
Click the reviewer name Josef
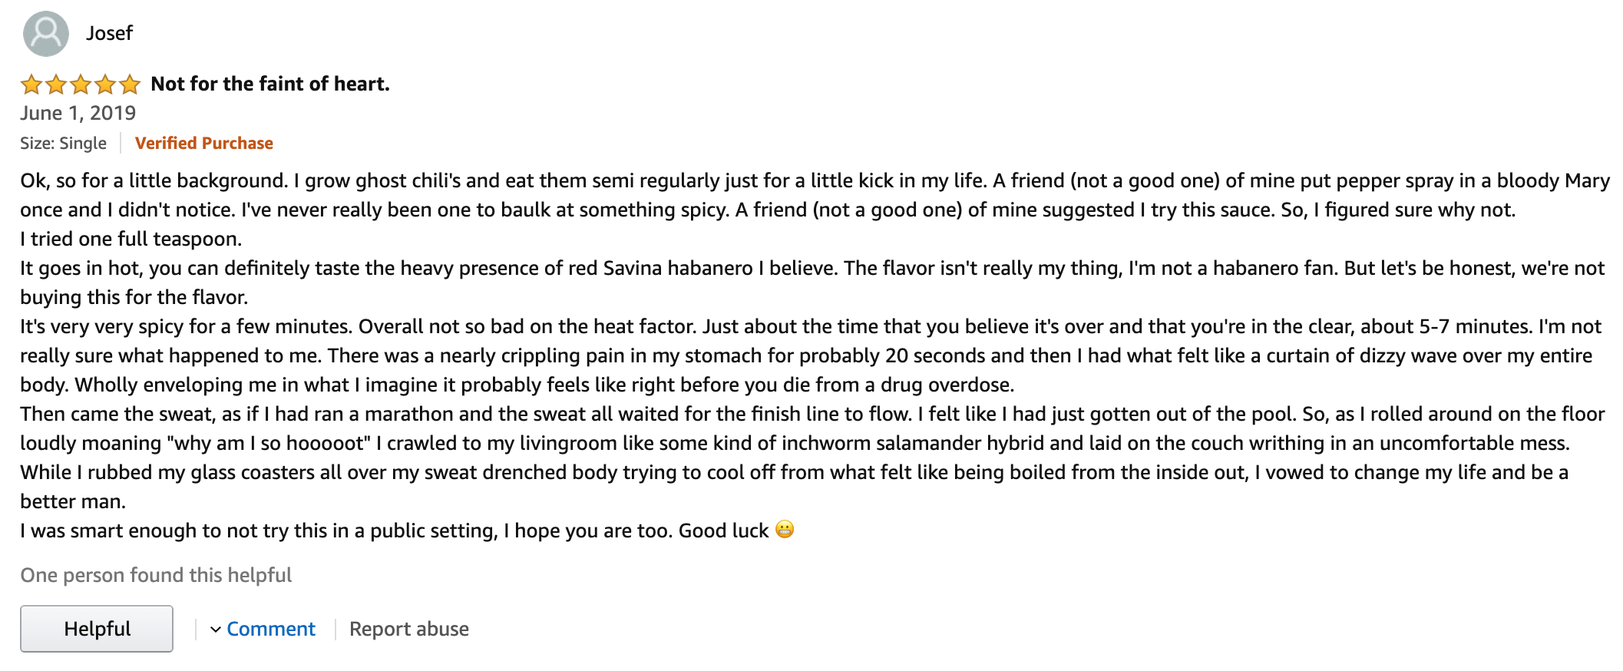[x=109, y=34]
